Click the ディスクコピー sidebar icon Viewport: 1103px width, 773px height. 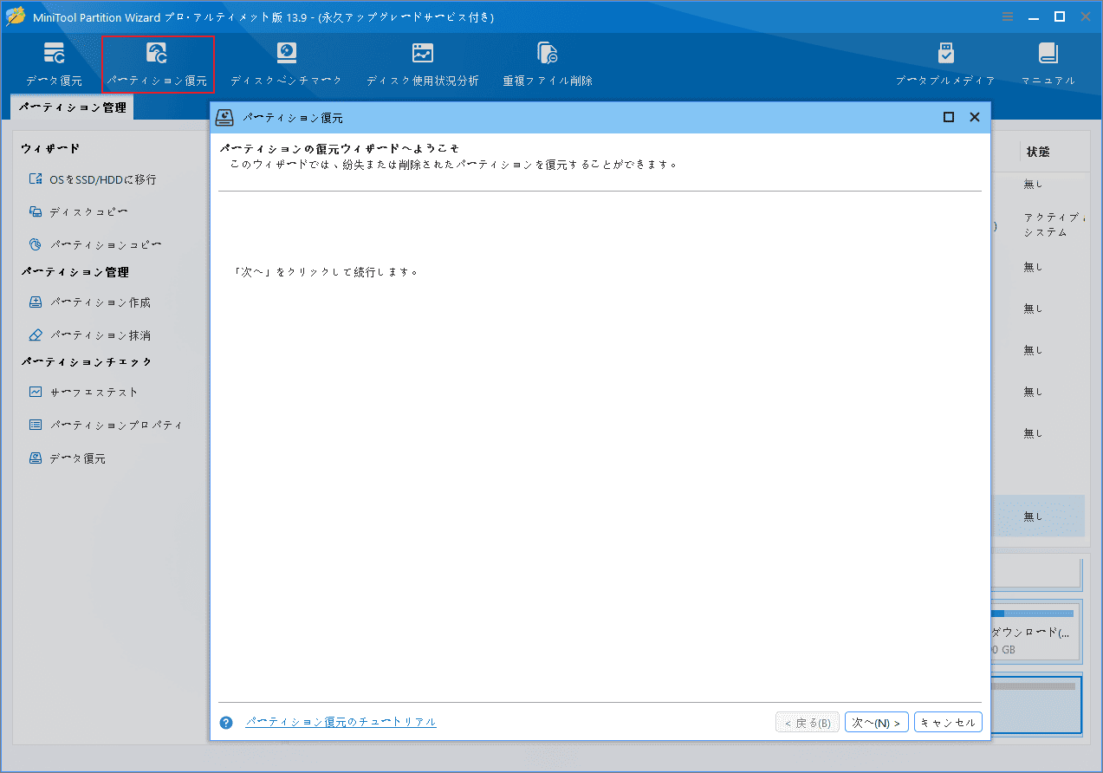tap(36, 211)
